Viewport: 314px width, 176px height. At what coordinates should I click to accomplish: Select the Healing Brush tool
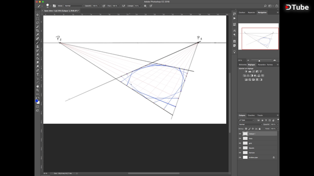[37, 39]
